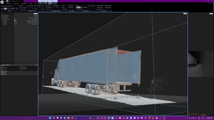Select Blue source color
Viewport: 214px width, 120px height.
5,9
